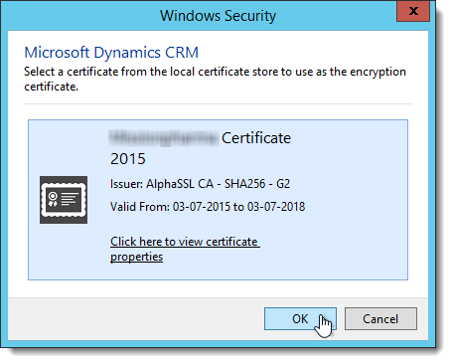Click the word properties in the link

tap(136, 257)
